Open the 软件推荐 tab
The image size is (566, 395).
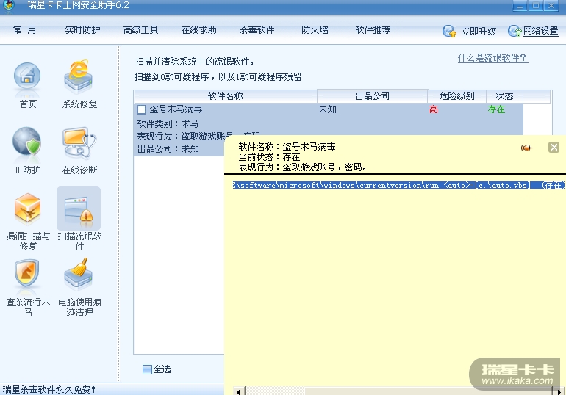pos(373,29)
